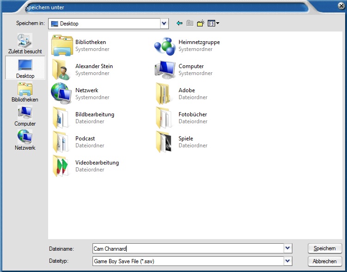
Task: Click the Abbrechen button
Action: [324, 261]
